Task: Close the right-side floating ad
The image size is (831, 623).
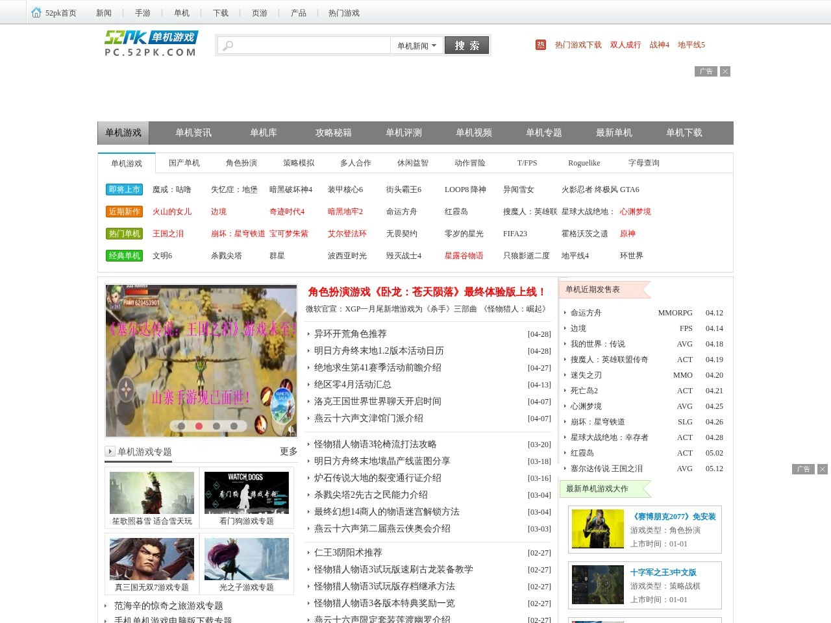Action: [823, 469]
